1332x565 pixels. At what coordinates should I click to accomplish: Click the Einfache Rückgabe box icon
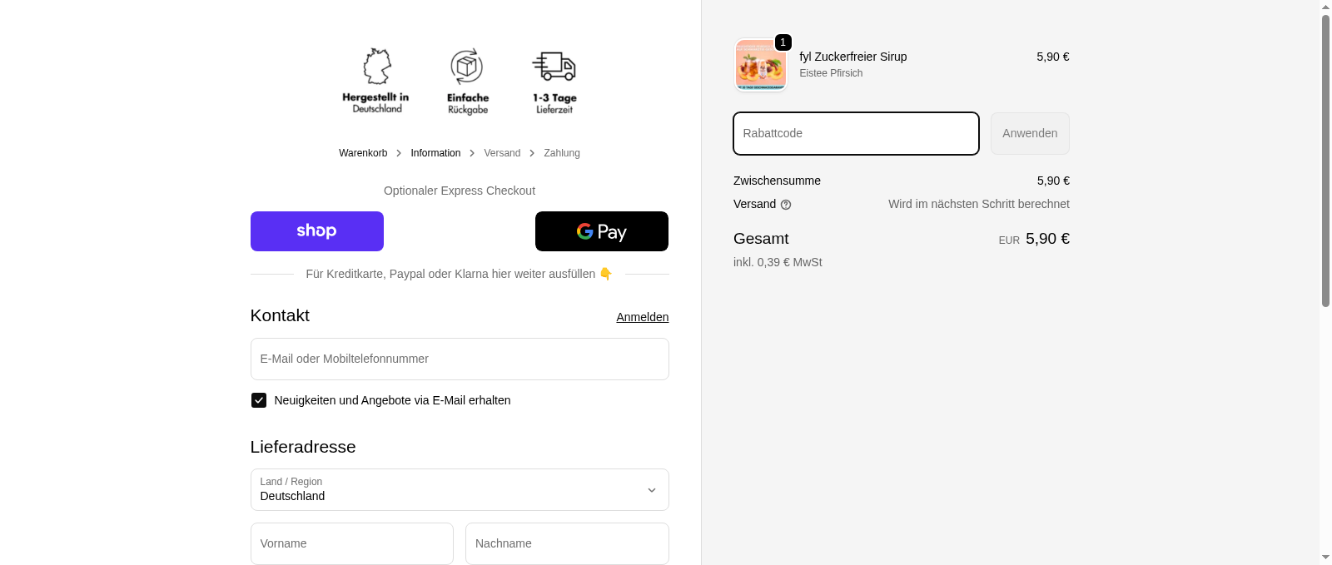[x=467, y=66]
